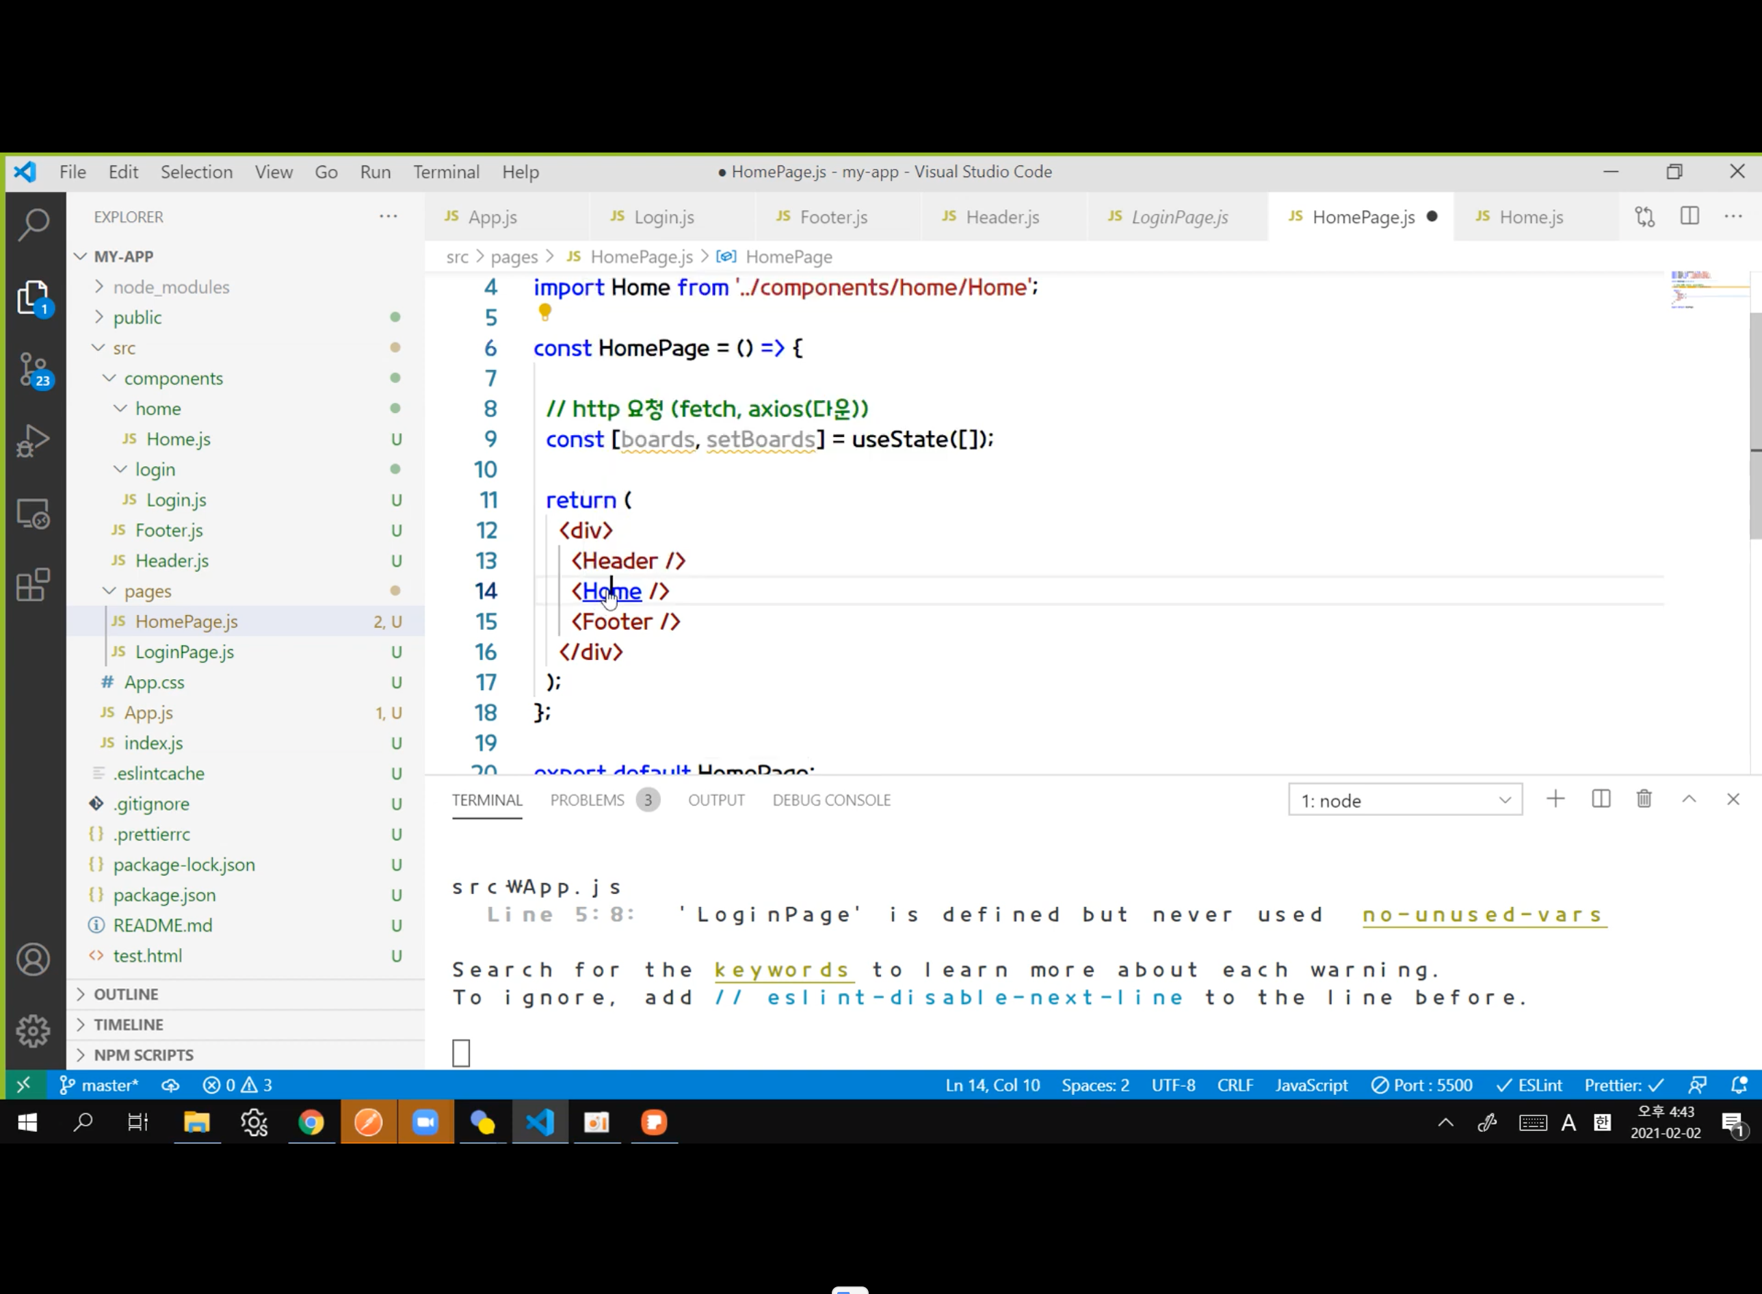Open the Extensions view

34,585
